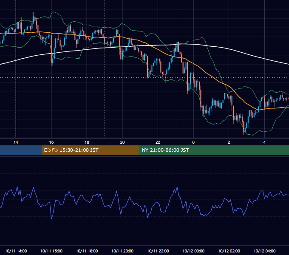Click the London 15:30-21:00 JST session bar
Screen dimensions: 289x255
coord(90,150)
